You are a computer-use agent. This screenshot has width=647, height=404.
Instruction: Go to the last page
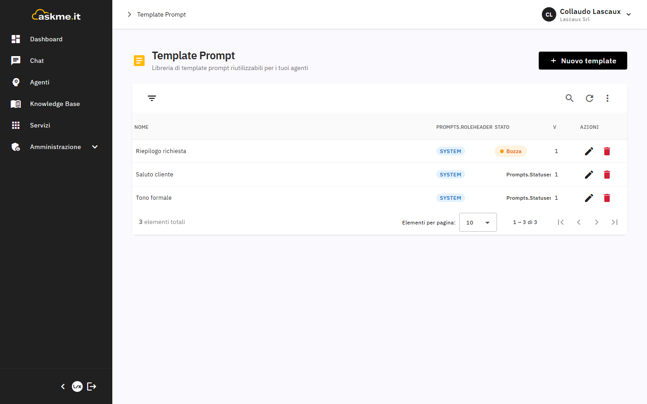coord(615,222)
